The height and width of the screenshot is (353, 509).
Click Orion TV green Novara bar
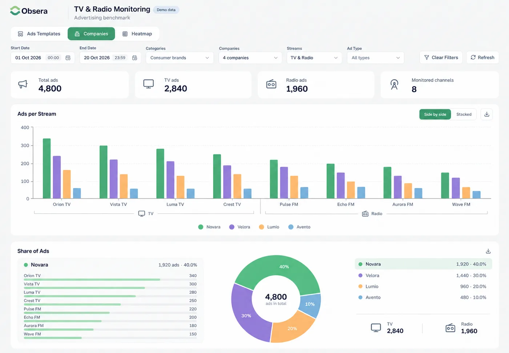[47, 168]
